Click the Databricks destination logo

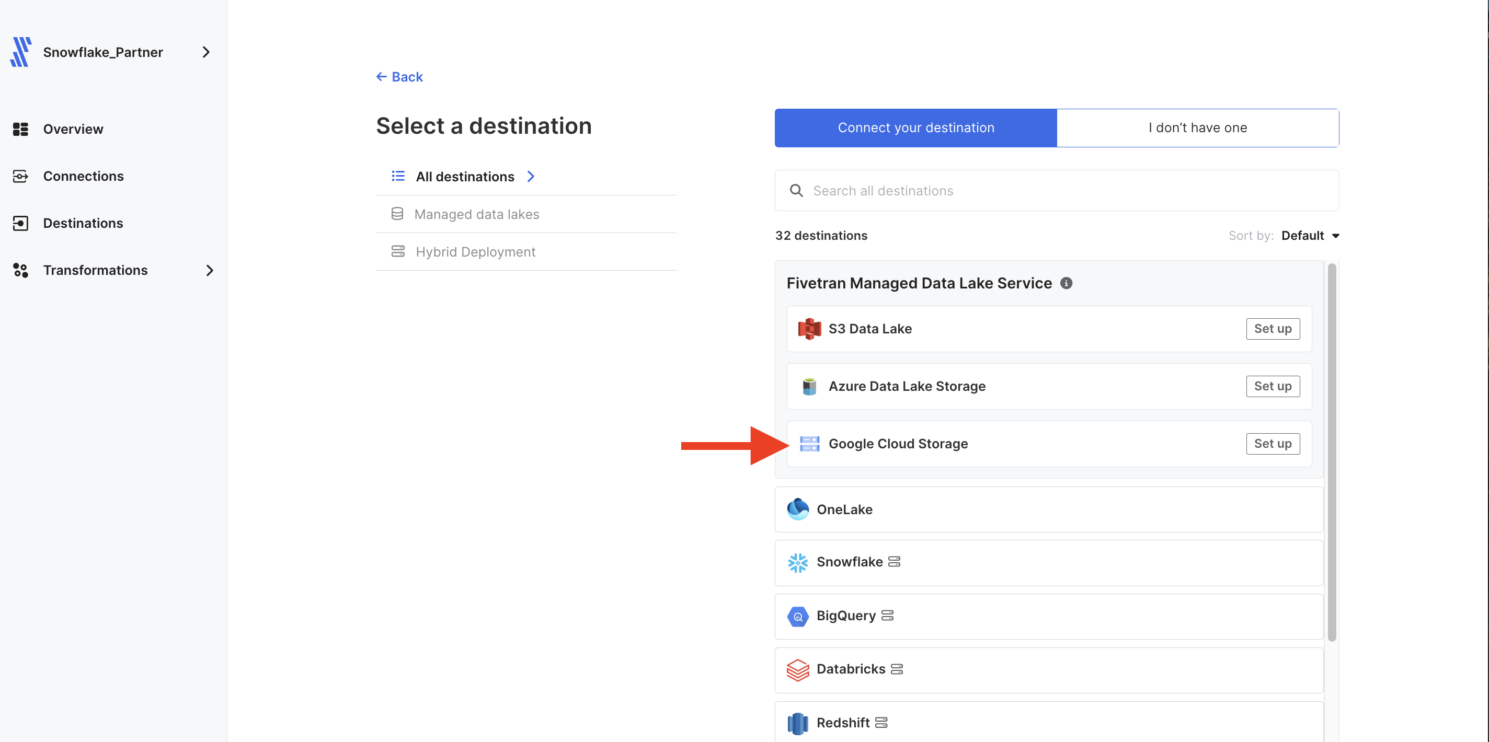798,670
